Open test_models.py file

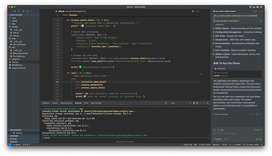[24, 44]
